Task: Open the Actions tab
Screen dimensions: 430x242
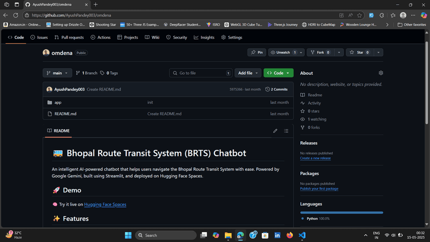Action: coord(100,37)
